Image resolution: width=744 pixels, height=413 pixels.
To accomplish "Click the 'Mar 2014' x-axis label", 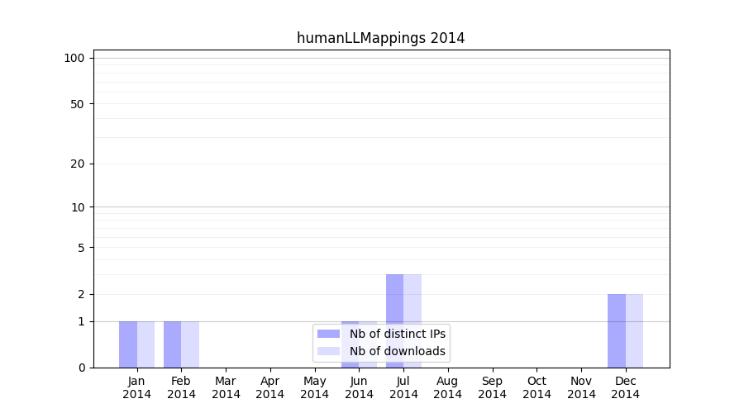I will tap(226, 387).
